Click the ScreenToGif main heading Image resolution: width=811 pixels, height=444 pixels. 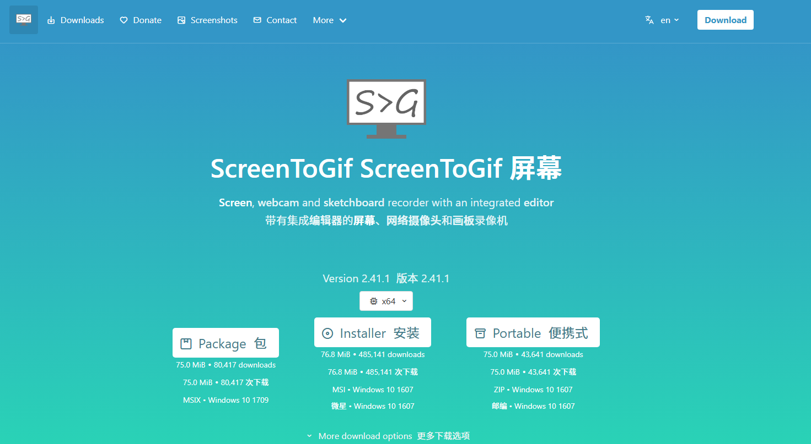386,168
